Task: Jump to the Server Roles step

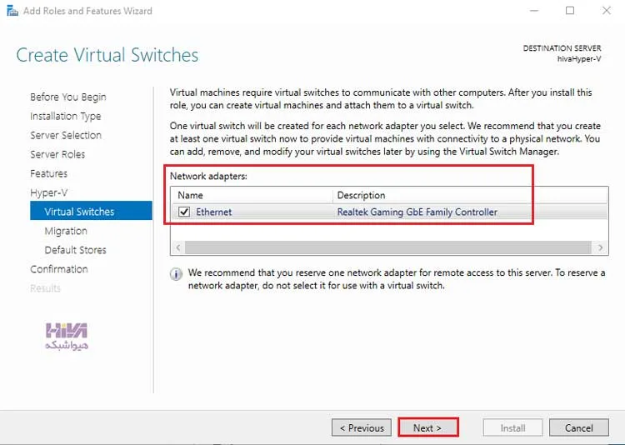Action: tap(57, 154)
